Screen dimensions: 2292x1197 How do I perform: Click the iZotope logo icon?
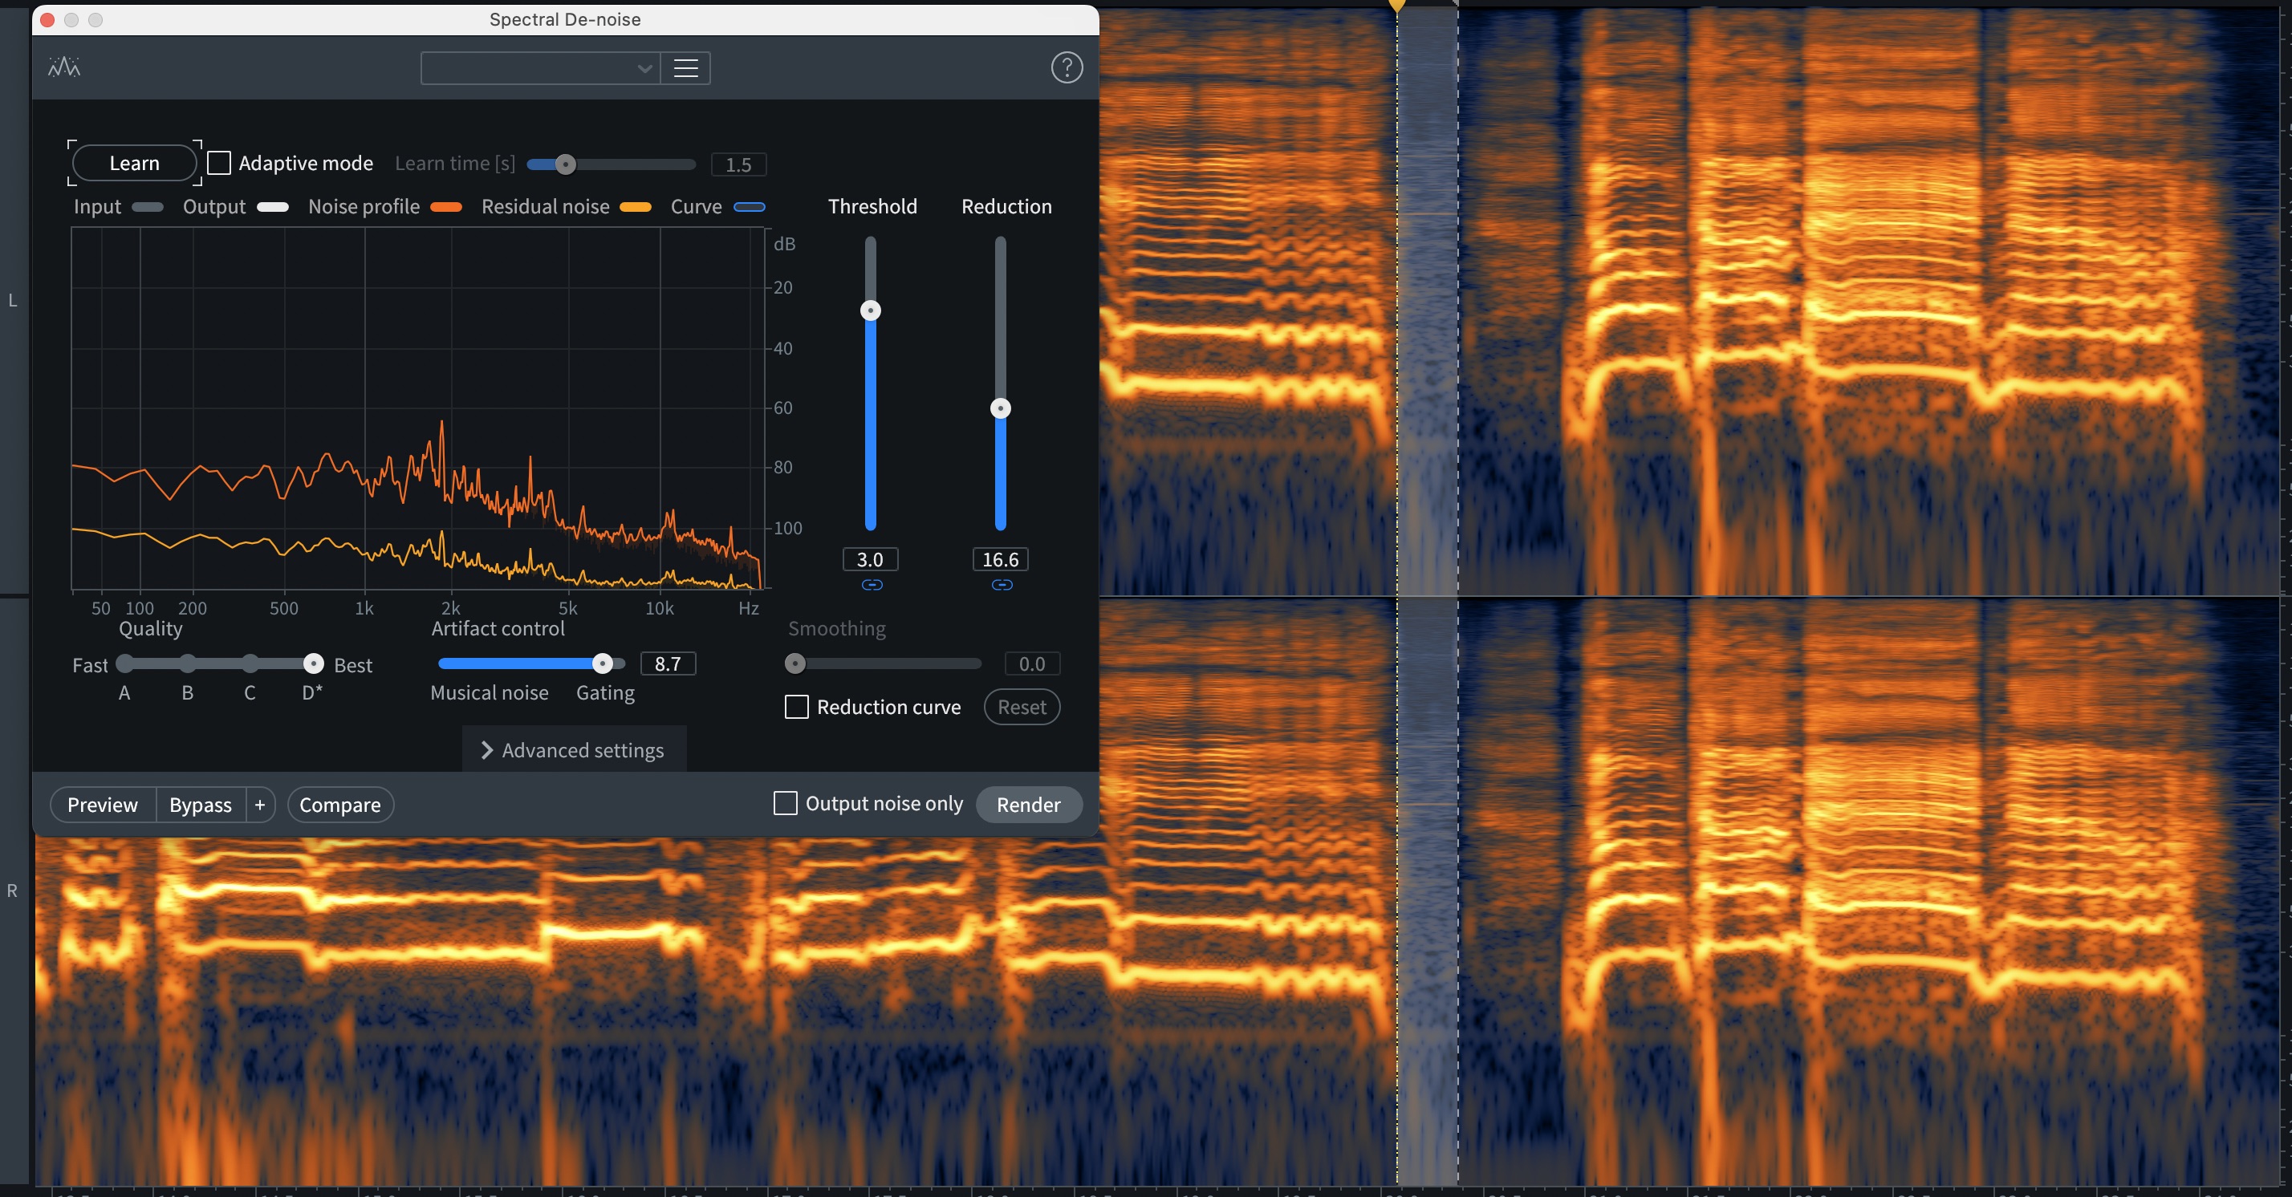pos(63,67)
